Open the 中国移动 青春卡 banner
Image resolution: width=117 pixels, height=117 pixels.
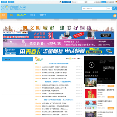click(x=58, y=51)
